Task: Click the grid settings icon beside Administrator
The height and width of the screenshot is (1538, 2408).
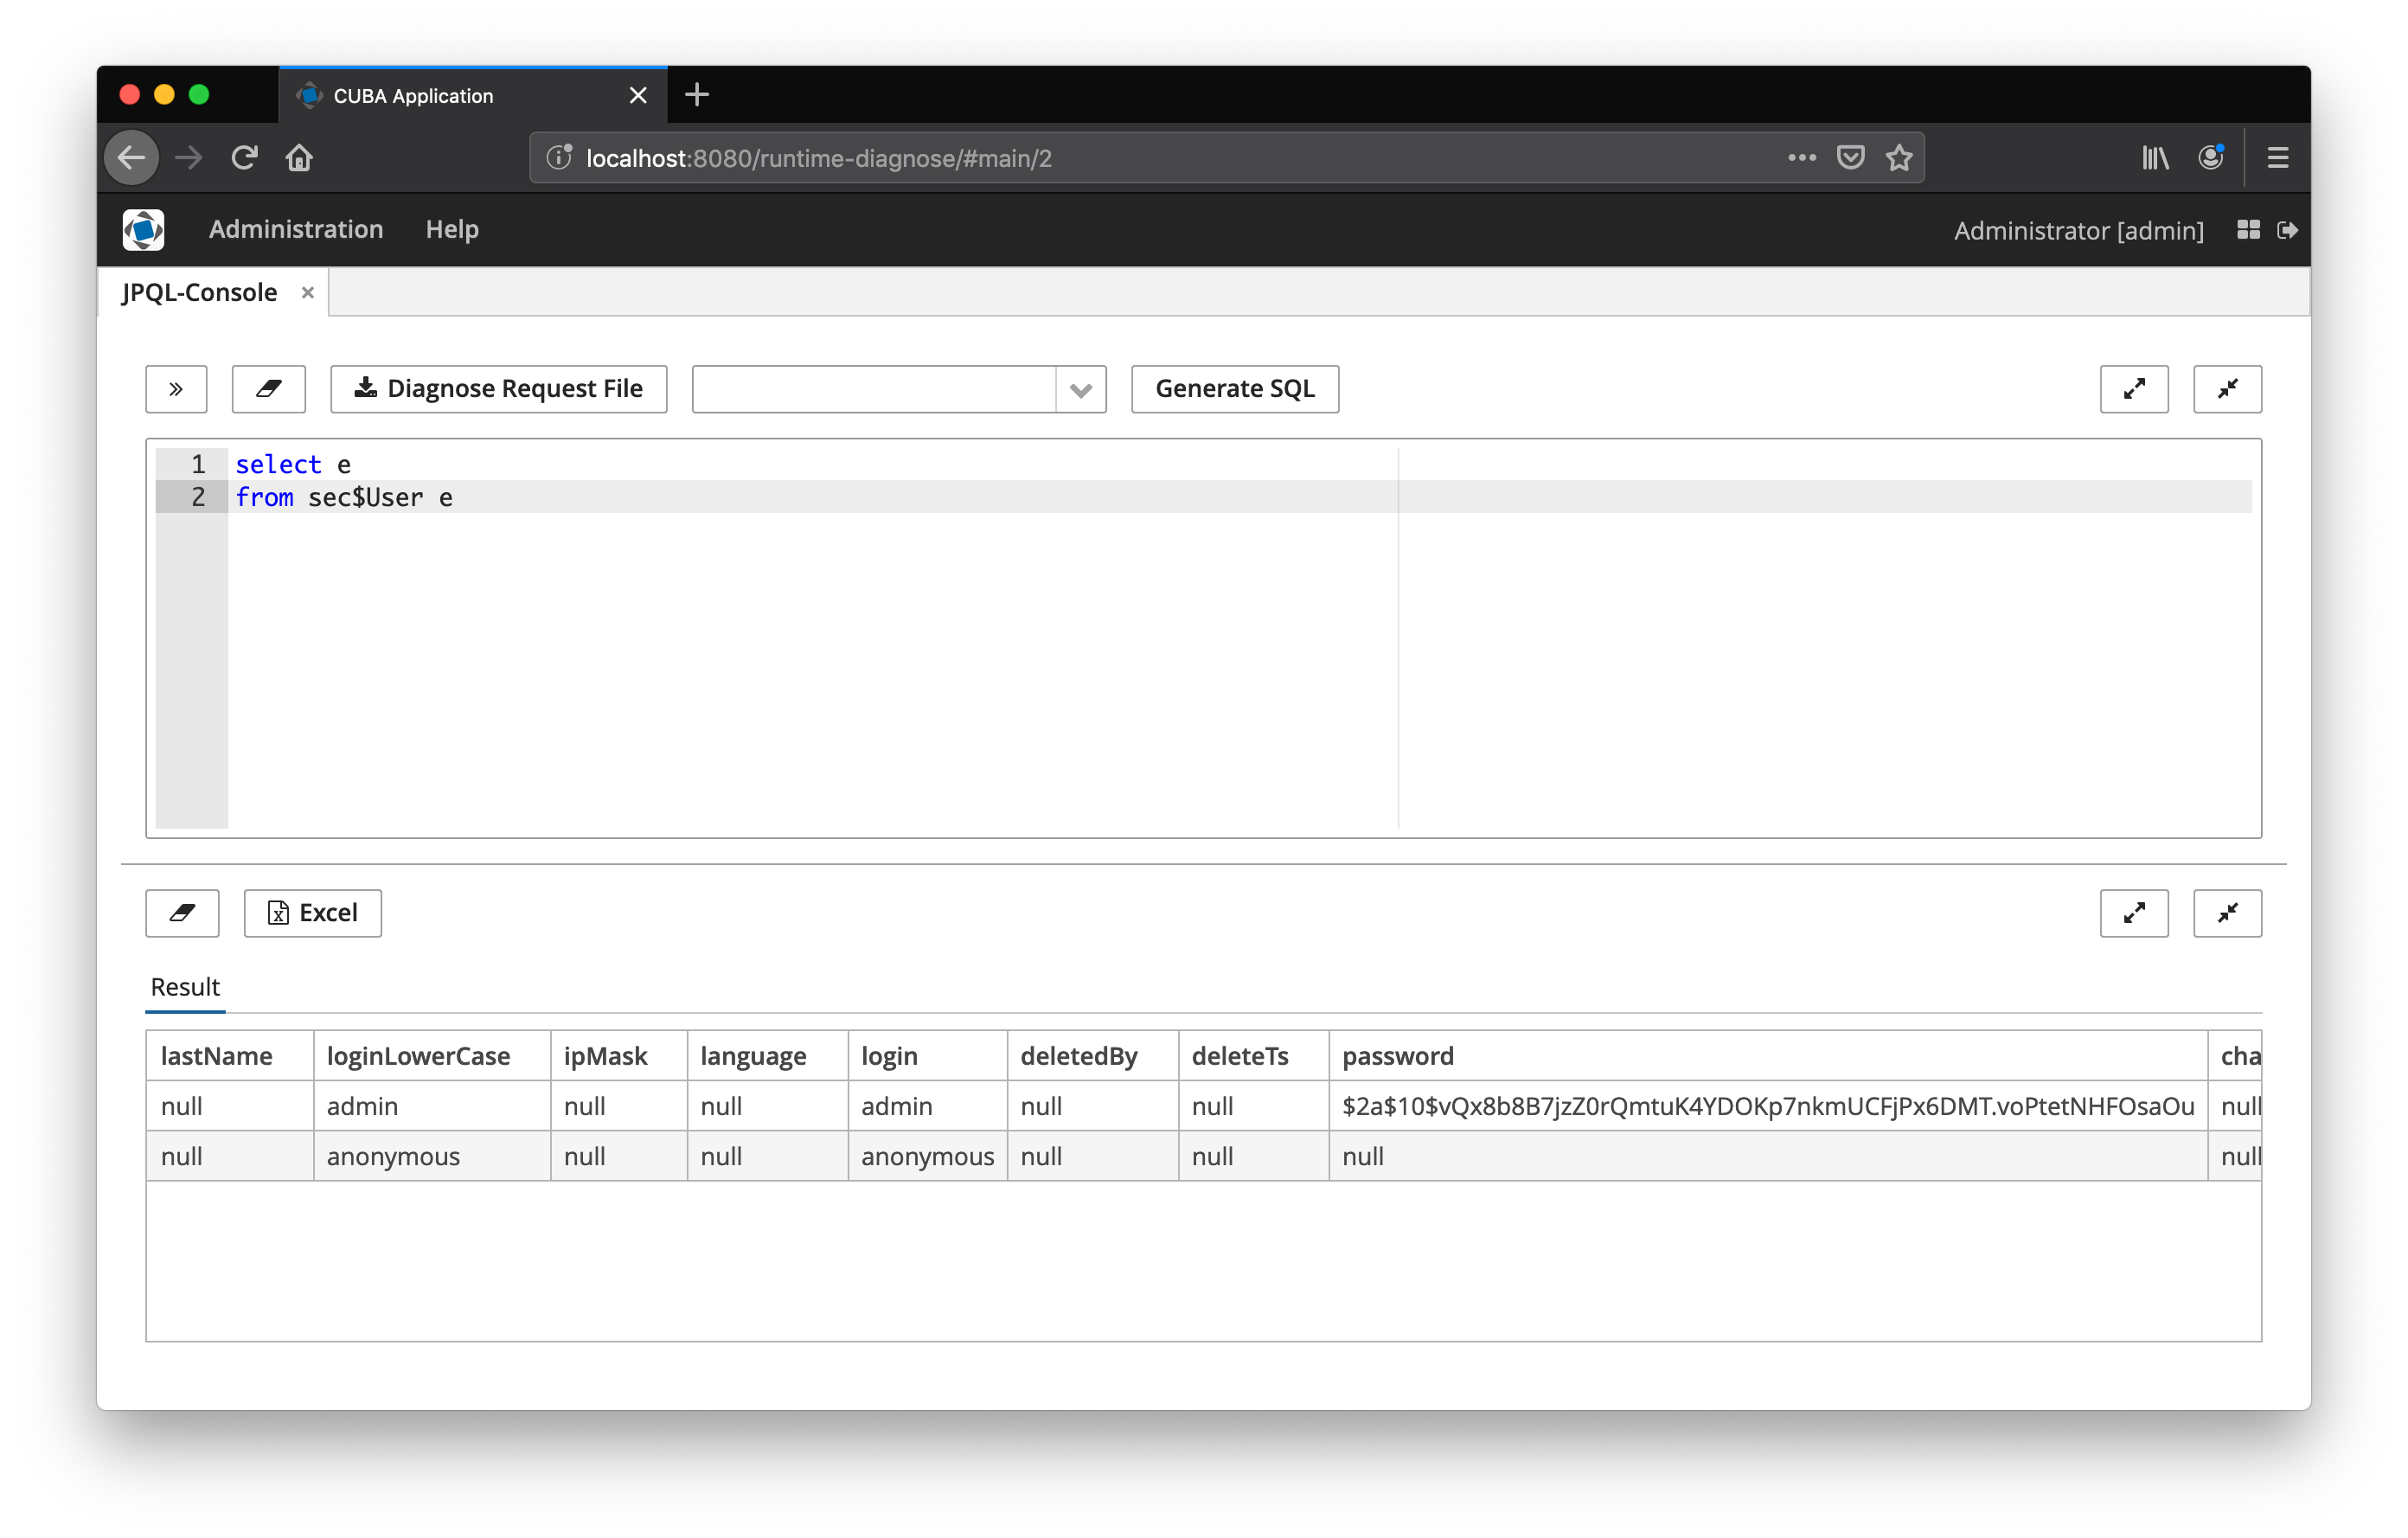Action: coord(2248,230)
